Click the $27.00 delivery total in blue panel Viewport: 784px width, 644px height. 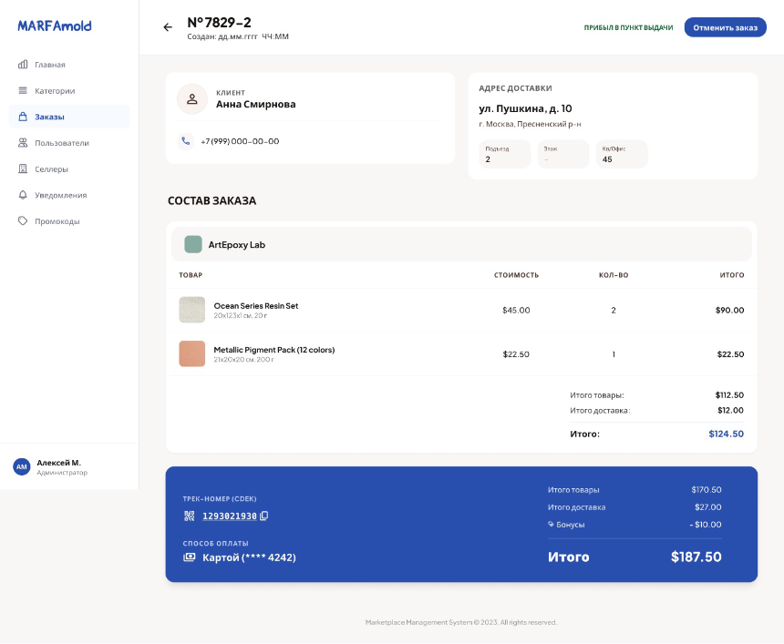point(708,507)
